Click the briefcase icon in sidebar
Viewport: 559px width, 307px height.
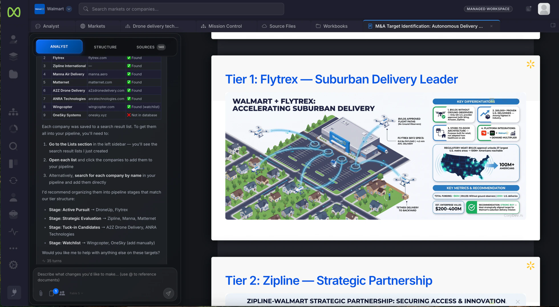coord(13,214)
